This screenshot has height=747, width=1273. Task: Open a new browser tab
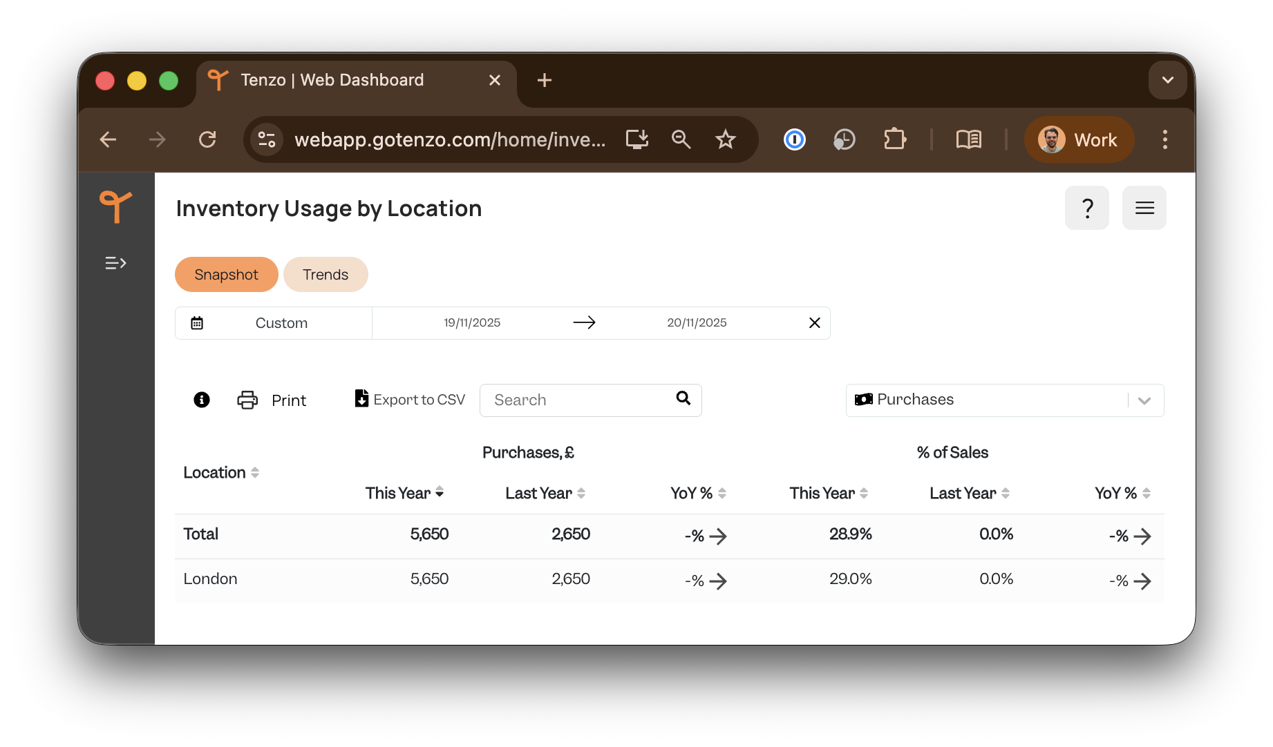545,80
